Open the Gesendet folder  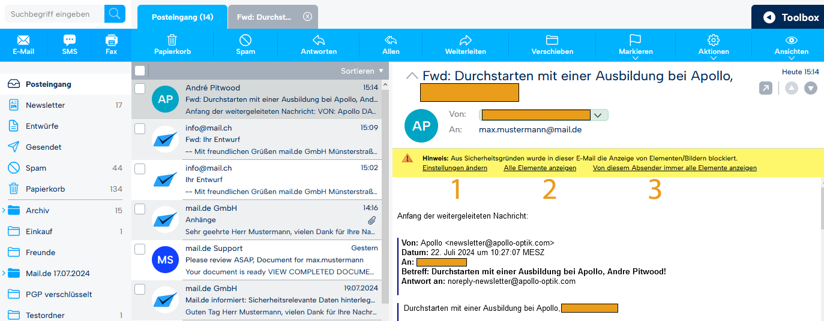pyautogui.click(x=65, y=147)
